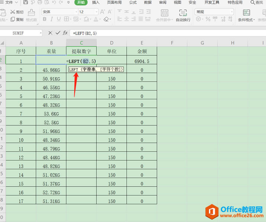The height and width of the screenshot is (222, 266).
Task: Cancel formula entry with the X button
Action: click(x=50, y=33)
